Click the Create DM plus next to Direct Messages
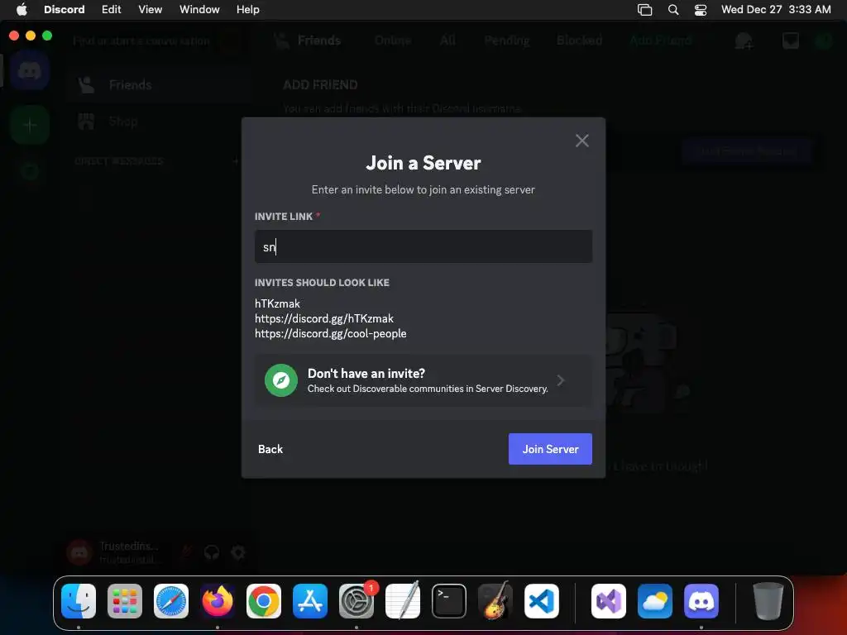 tap(235, 161)
